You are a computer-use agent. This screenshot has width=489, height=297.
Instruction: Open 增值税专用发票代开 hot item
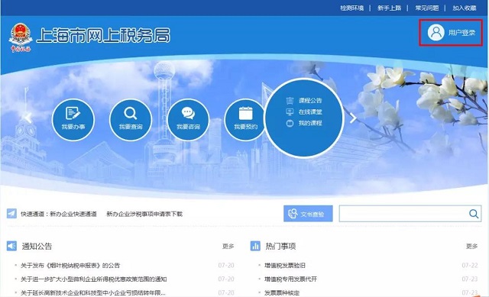[290, 279]
